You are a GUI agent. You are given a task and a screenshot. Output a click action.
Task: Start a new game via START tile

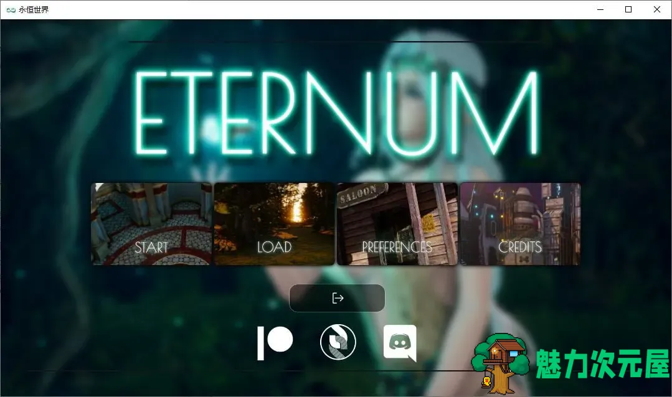[x=151, y=224]
